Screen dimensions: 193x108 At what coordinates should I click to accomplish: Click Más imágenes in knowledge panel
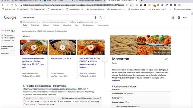(162, 52)
